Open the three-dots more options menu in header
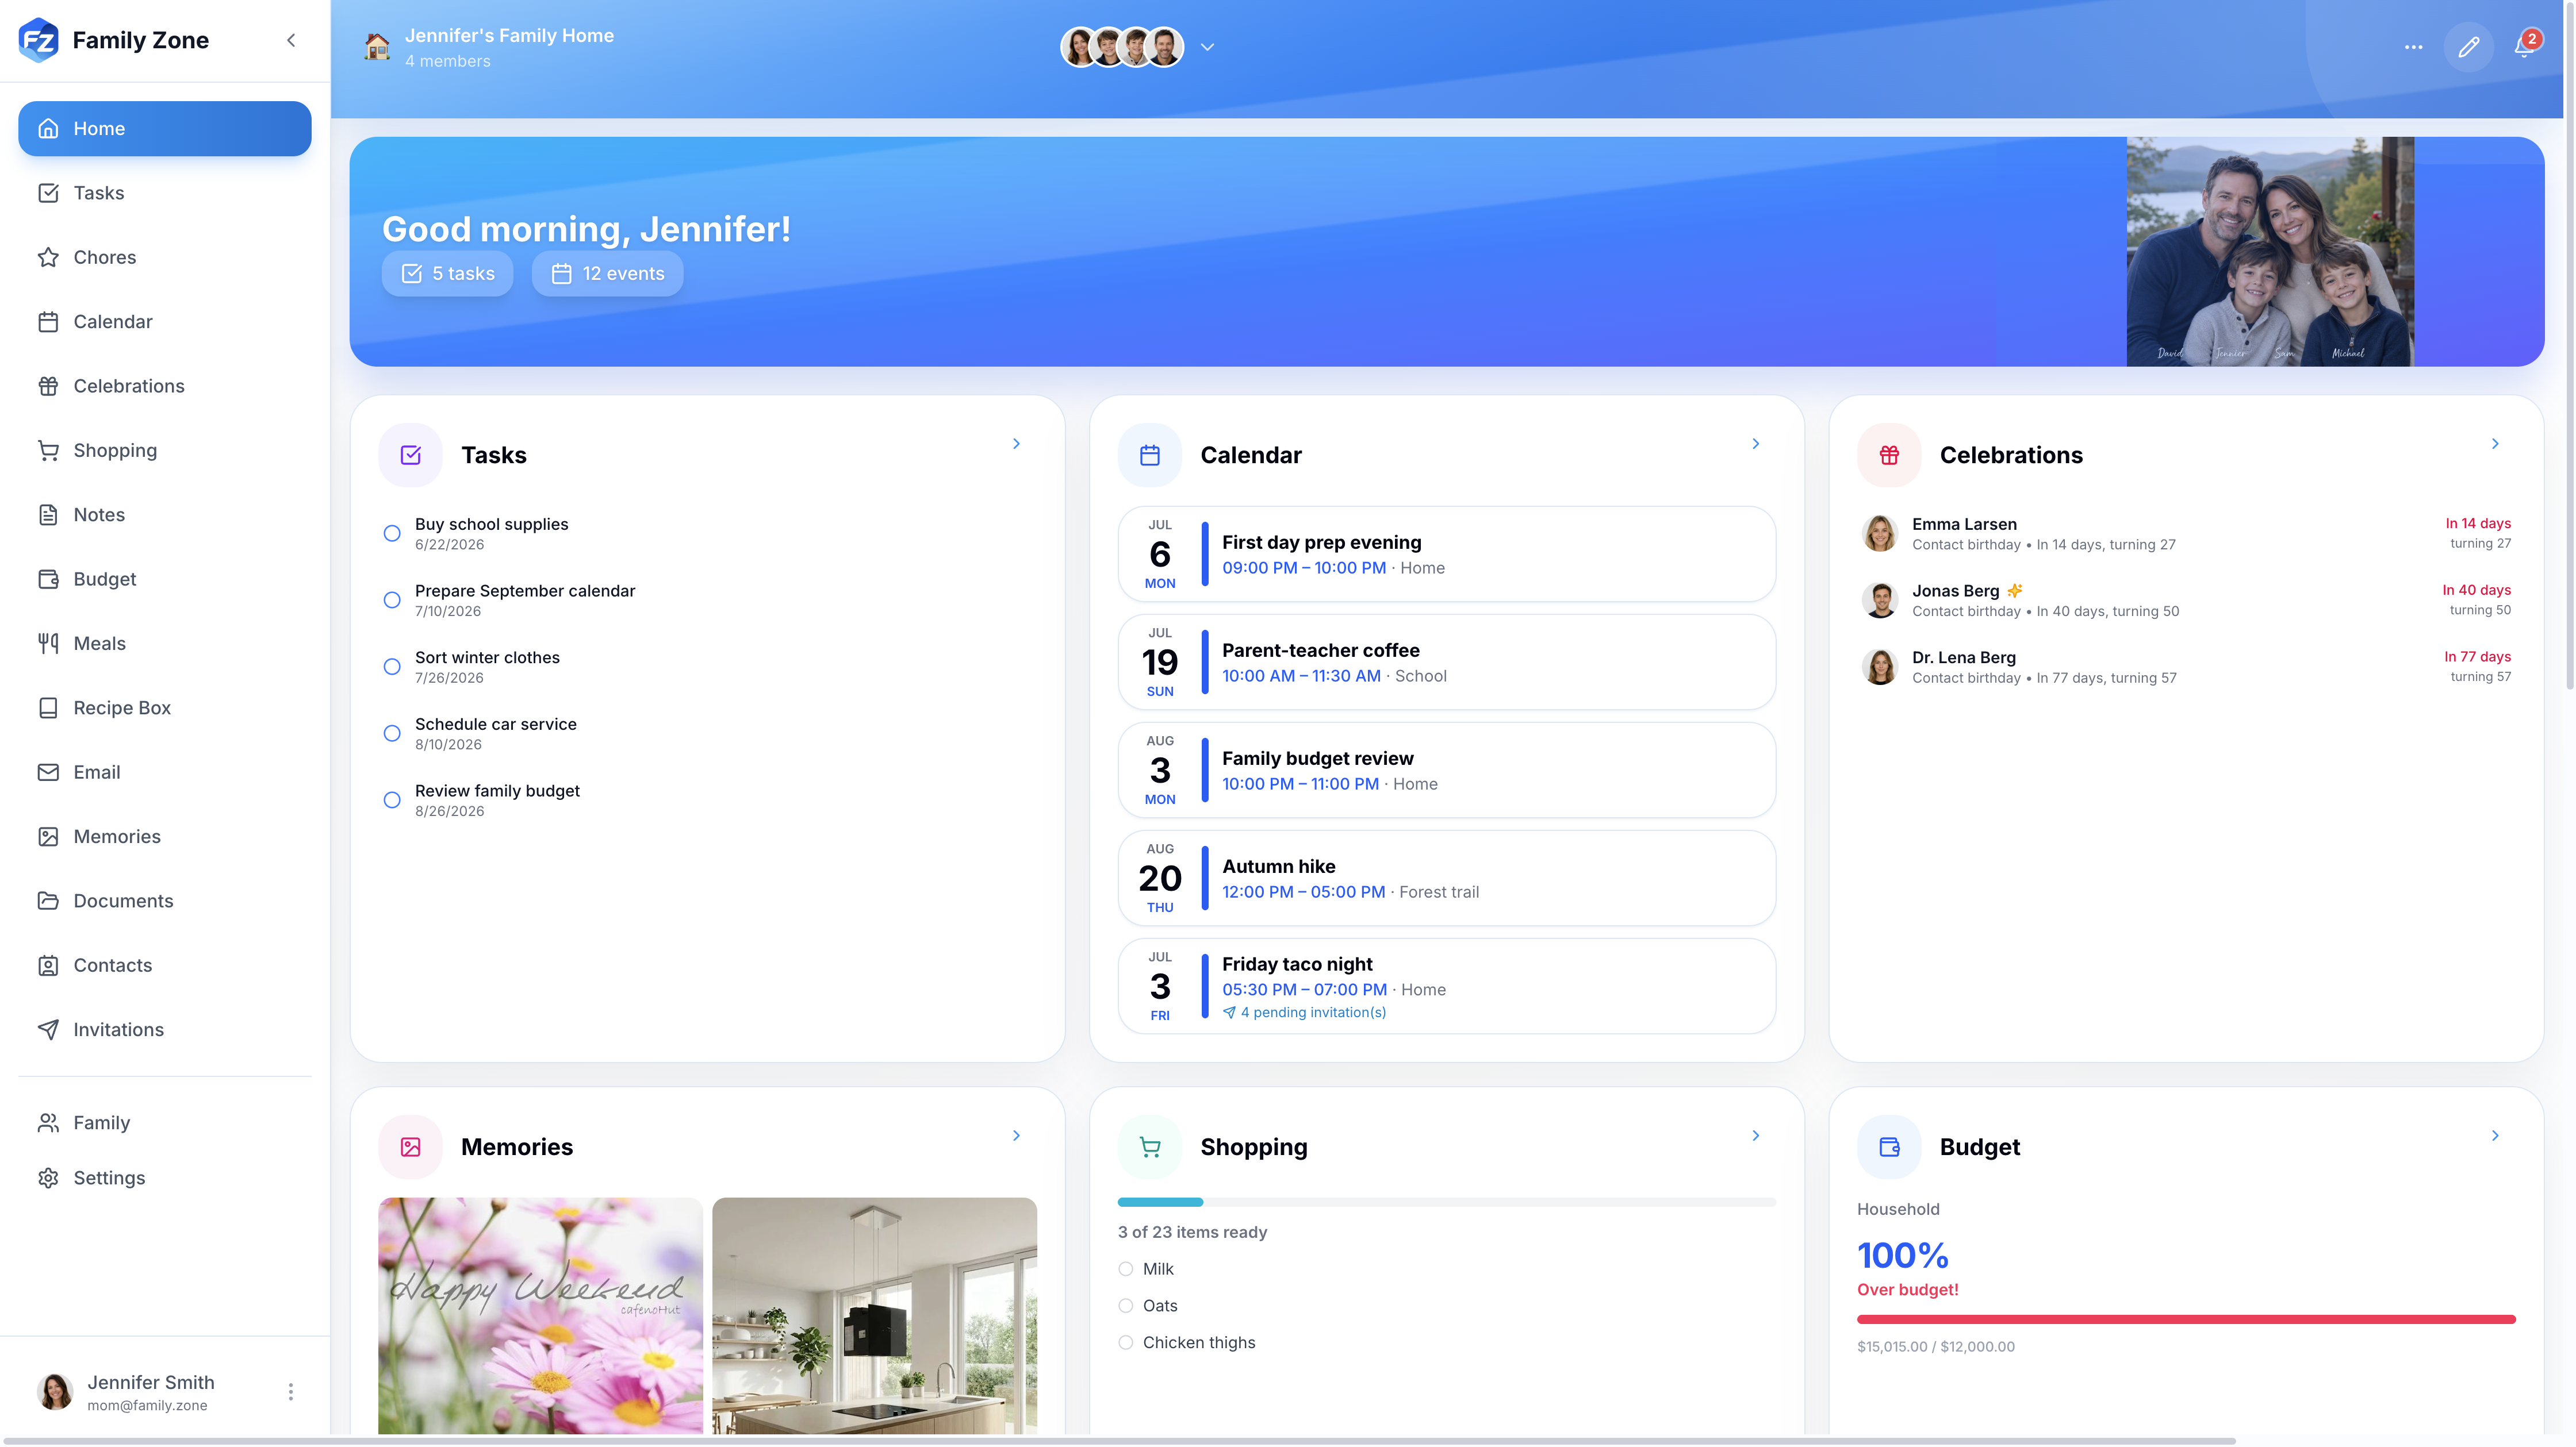Screen dimensions: 2576x1447 2413,47
